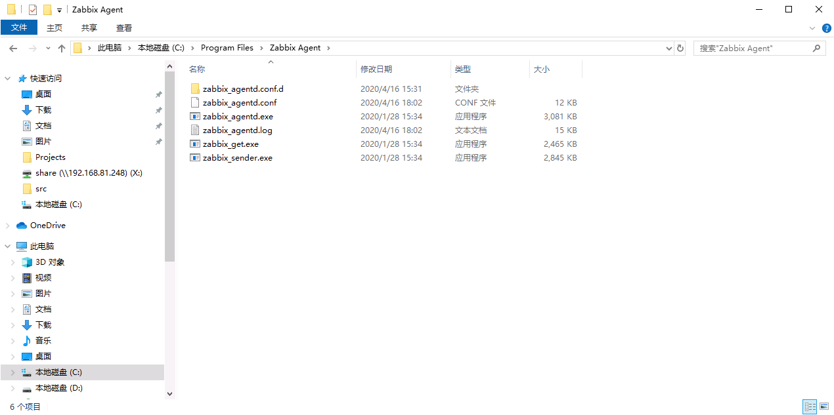Click the Back navigation arrow
Screen dimensions: 834x415
[x=13, y=49]
